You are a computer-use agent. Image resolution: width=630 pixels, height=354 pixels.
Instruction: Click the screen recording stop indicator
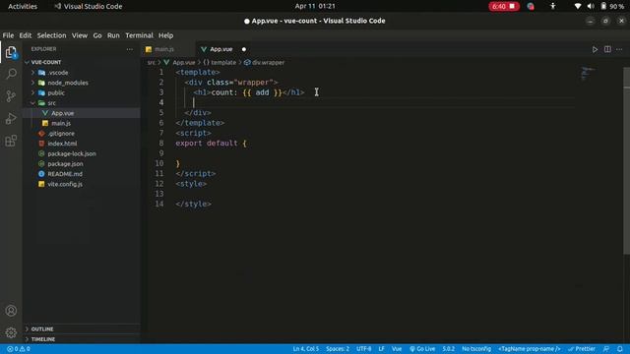(504, 6)
